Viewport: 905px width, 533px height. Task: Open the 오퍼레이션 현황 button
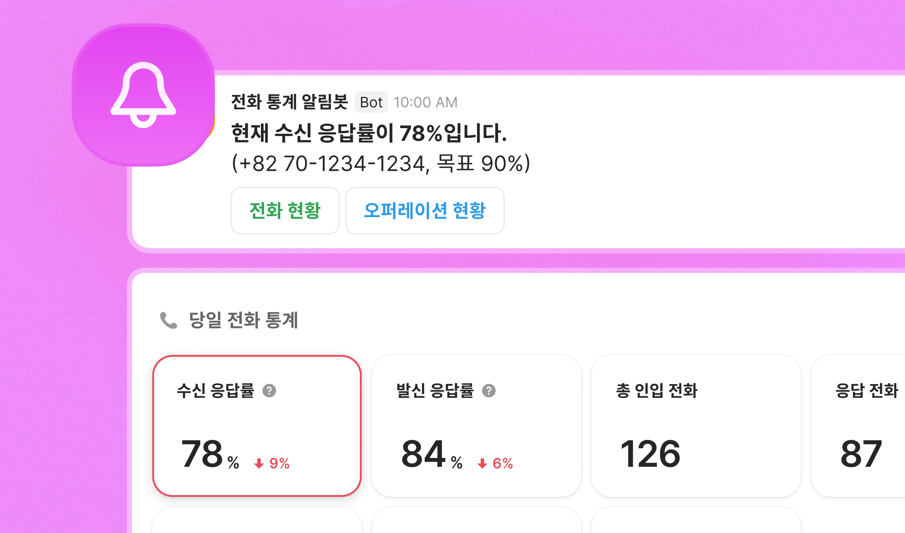coord(425,210)
